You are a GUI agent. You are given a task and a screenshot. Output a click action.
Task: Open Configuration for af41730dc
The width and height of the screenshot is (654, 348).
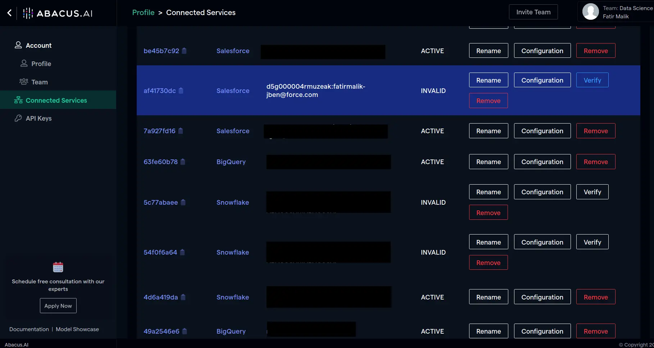click(542, 80)
